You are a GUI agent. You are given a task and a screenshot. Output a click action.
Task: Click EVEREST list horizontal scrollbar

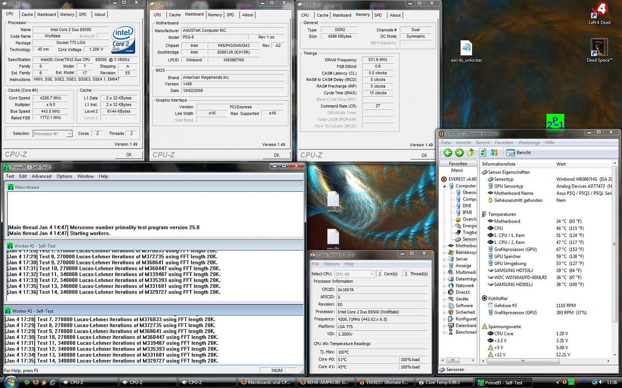(x=546, y=361)
